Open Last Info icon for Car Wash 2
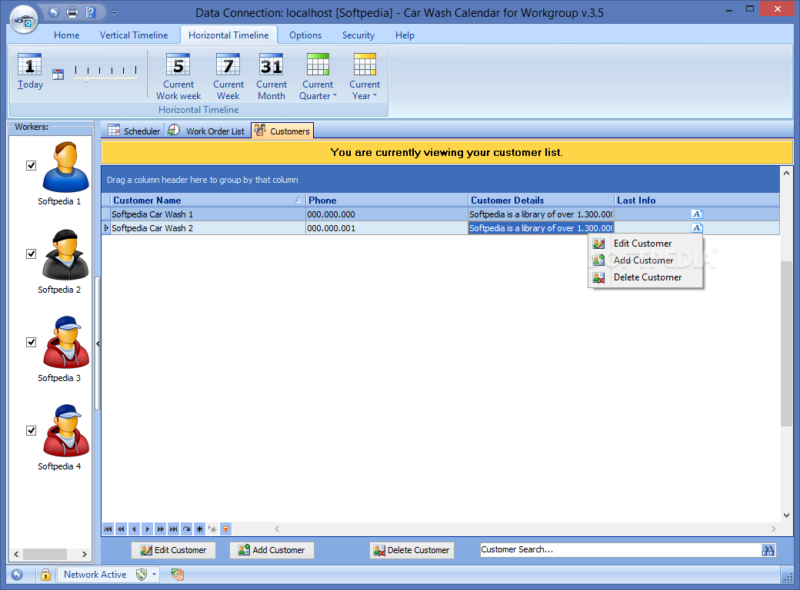Viewport: 800px width, 590px height. 697,227
